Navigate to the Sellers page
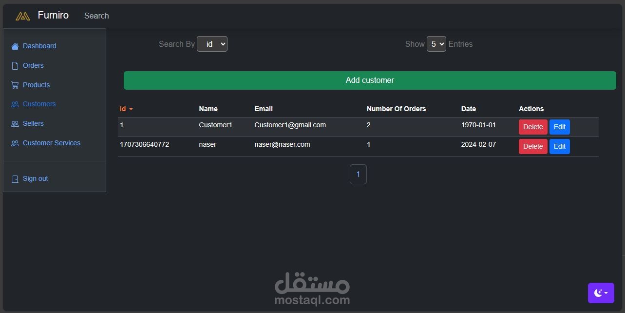This screenshot has width=625, height=313. pos(33,123)
